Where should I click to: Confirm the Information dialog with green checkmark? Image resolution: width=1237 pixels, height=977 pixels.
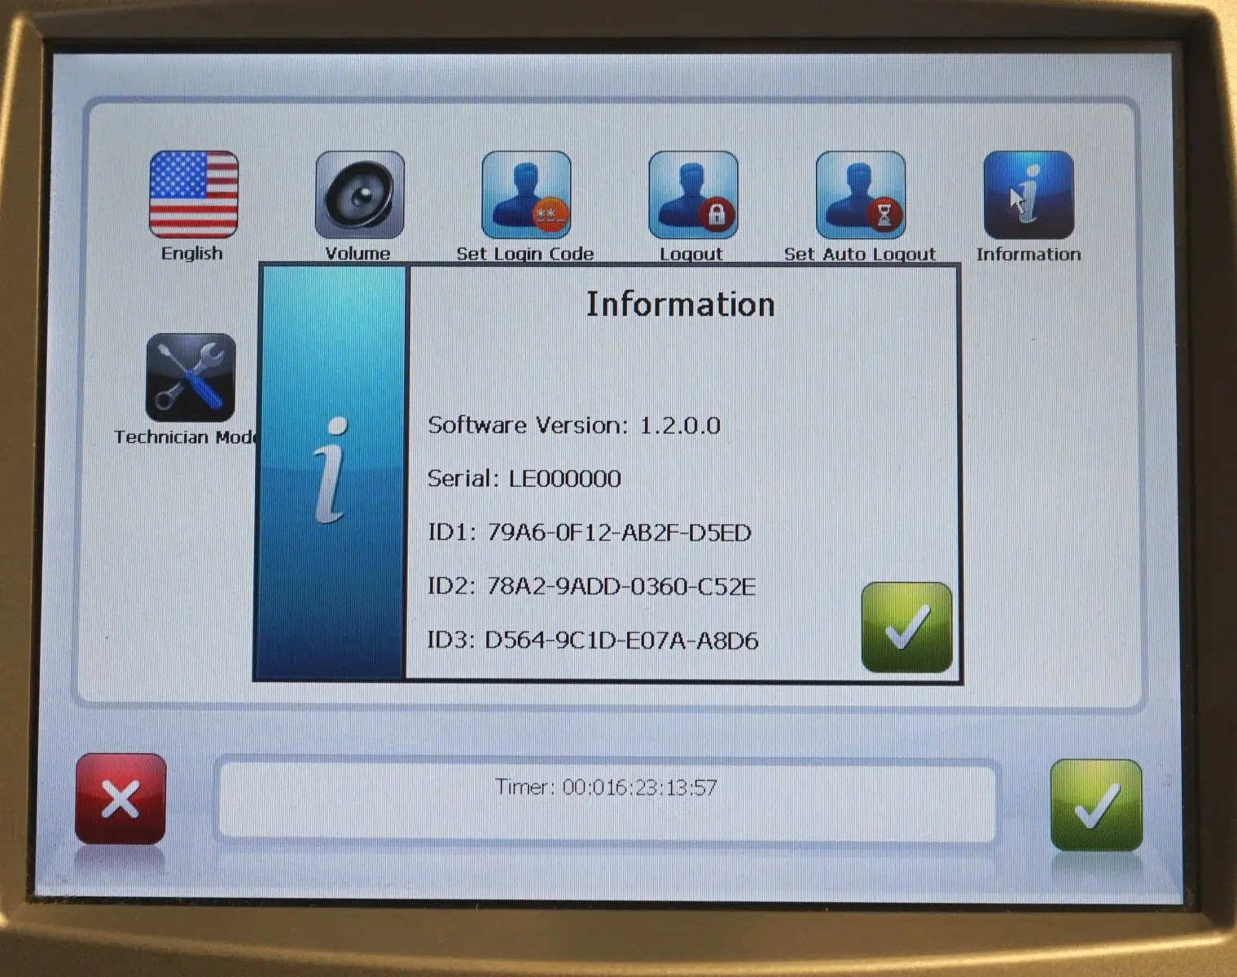(906, 627)
